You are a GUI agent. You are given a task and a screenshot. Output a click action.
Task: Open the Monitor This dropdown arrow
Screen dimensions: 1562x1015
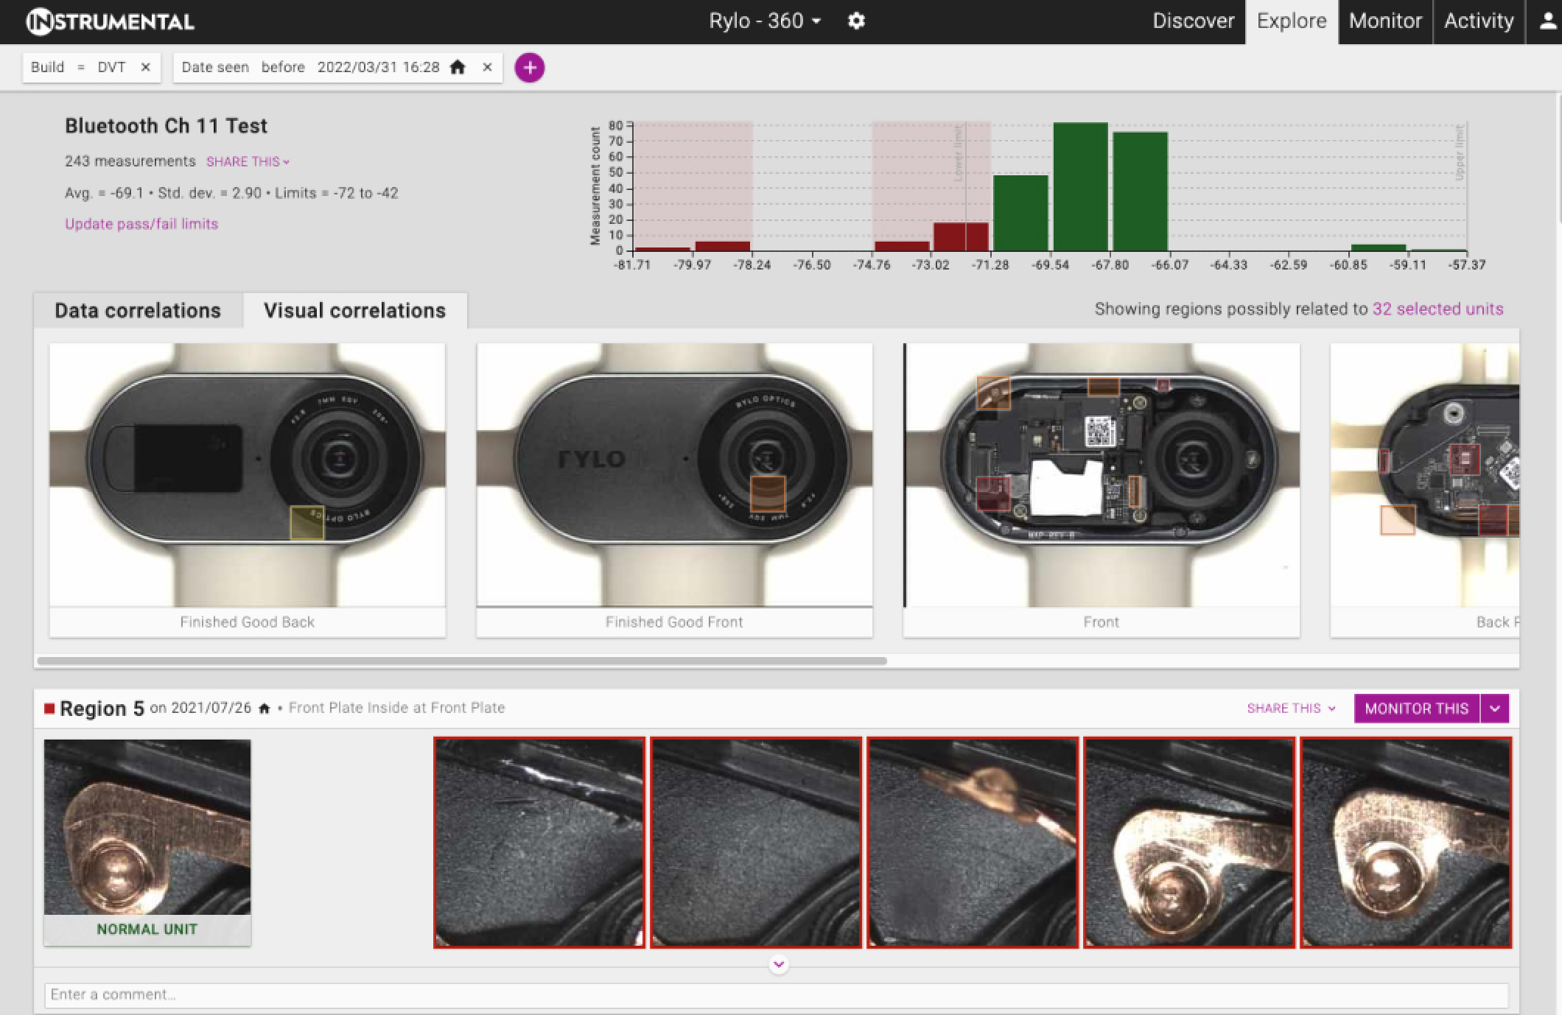coord(1495,709)
